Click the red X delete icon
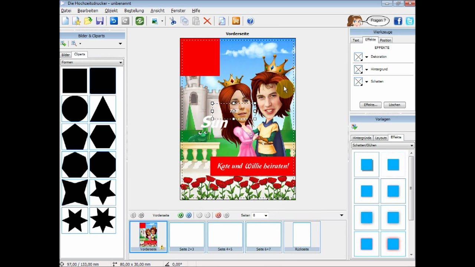Screen dimensions: 475x267 click(x=207, y=21)
